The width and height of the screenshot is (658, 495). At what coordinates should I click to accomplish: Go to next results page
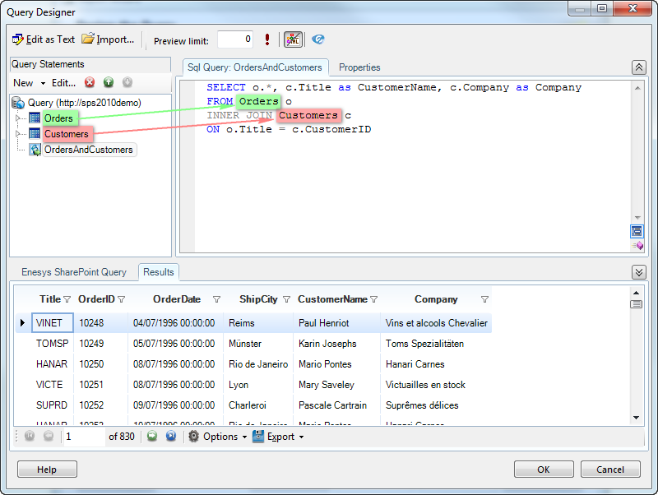pos(152,437)
